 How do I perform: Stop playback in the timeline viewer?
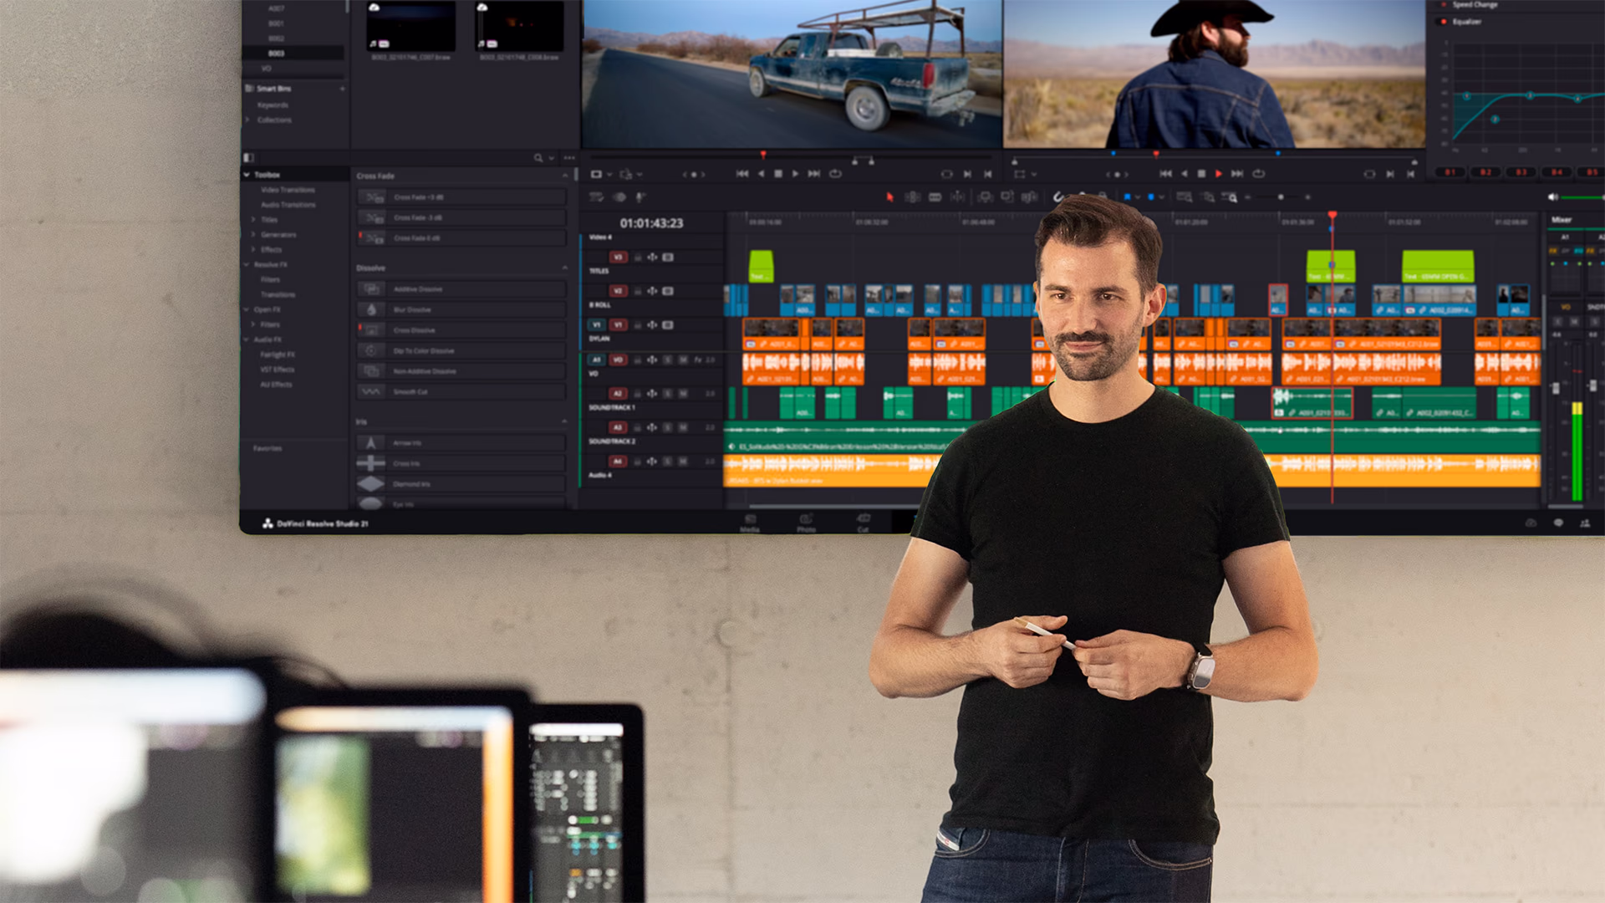1201,174
